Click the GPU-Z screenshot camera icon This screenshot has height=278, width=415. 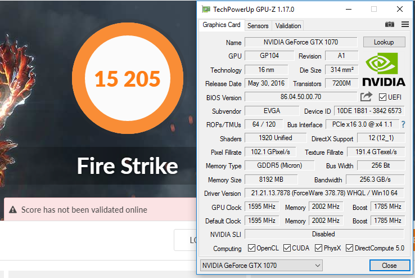[x=389, y=25]
